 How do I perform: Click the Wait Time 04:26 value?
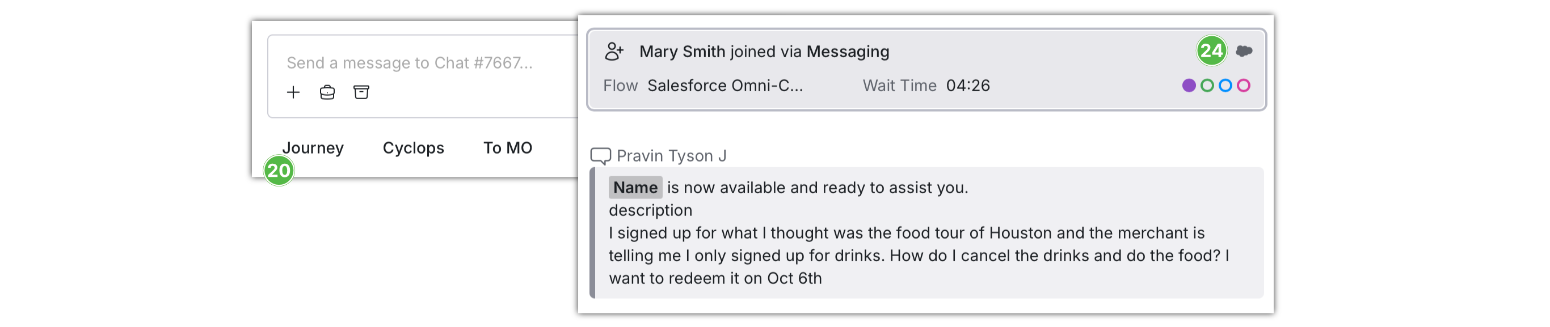[967, 86]
